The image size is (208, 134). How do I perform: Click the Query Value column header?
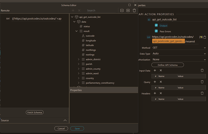tap(191, 88)
